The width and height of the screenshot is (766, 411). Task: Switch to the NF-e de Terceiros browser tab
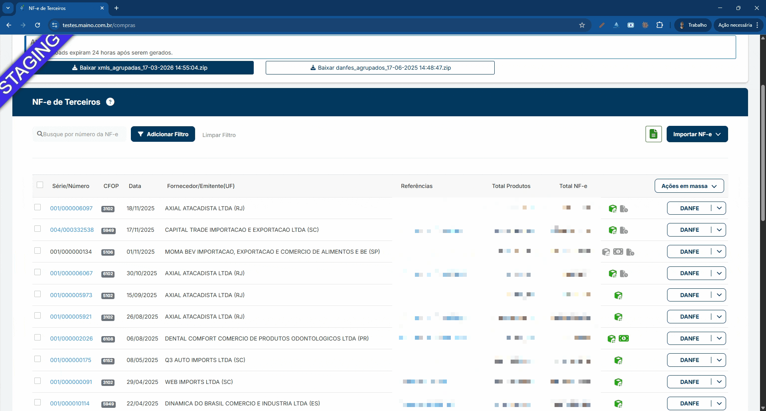tap(60, 8)
